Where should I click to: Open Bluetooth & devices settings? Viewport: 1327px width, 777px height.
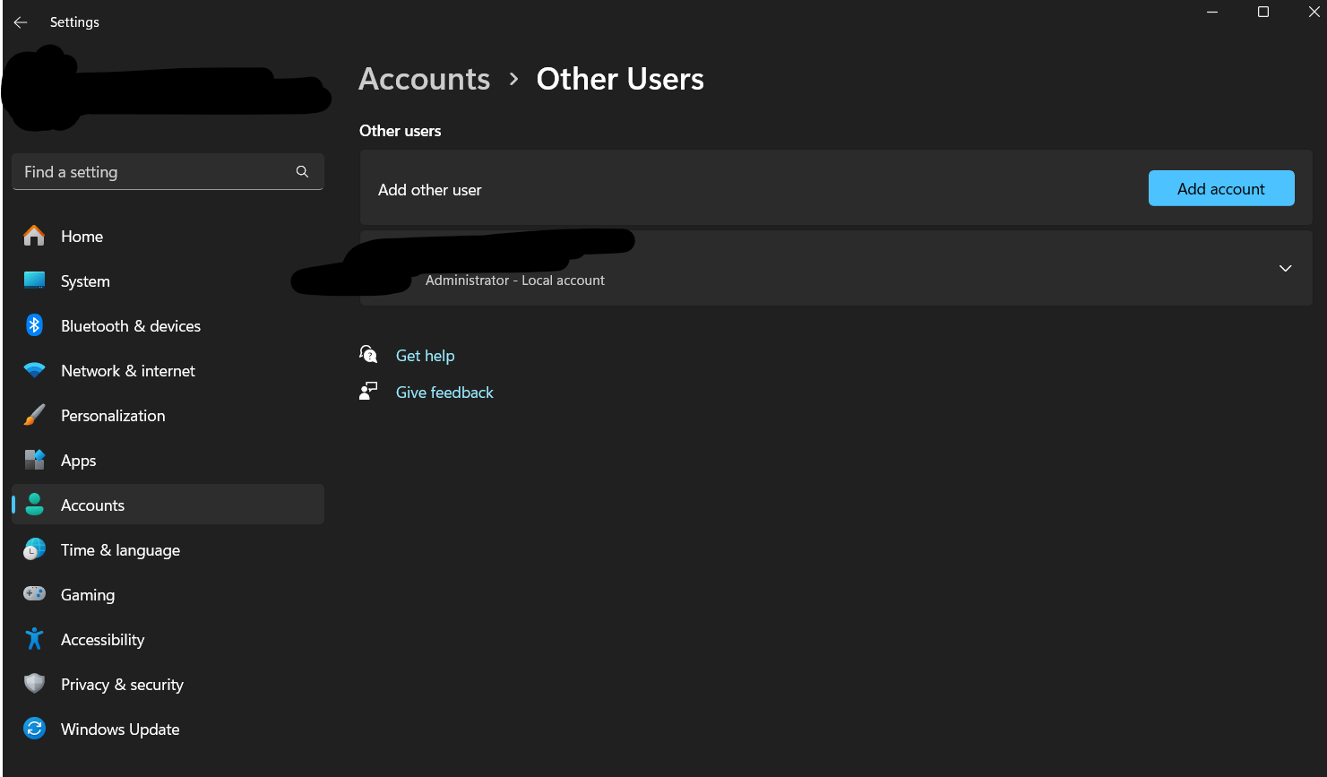pyautogui.click(x=168, y=325)
